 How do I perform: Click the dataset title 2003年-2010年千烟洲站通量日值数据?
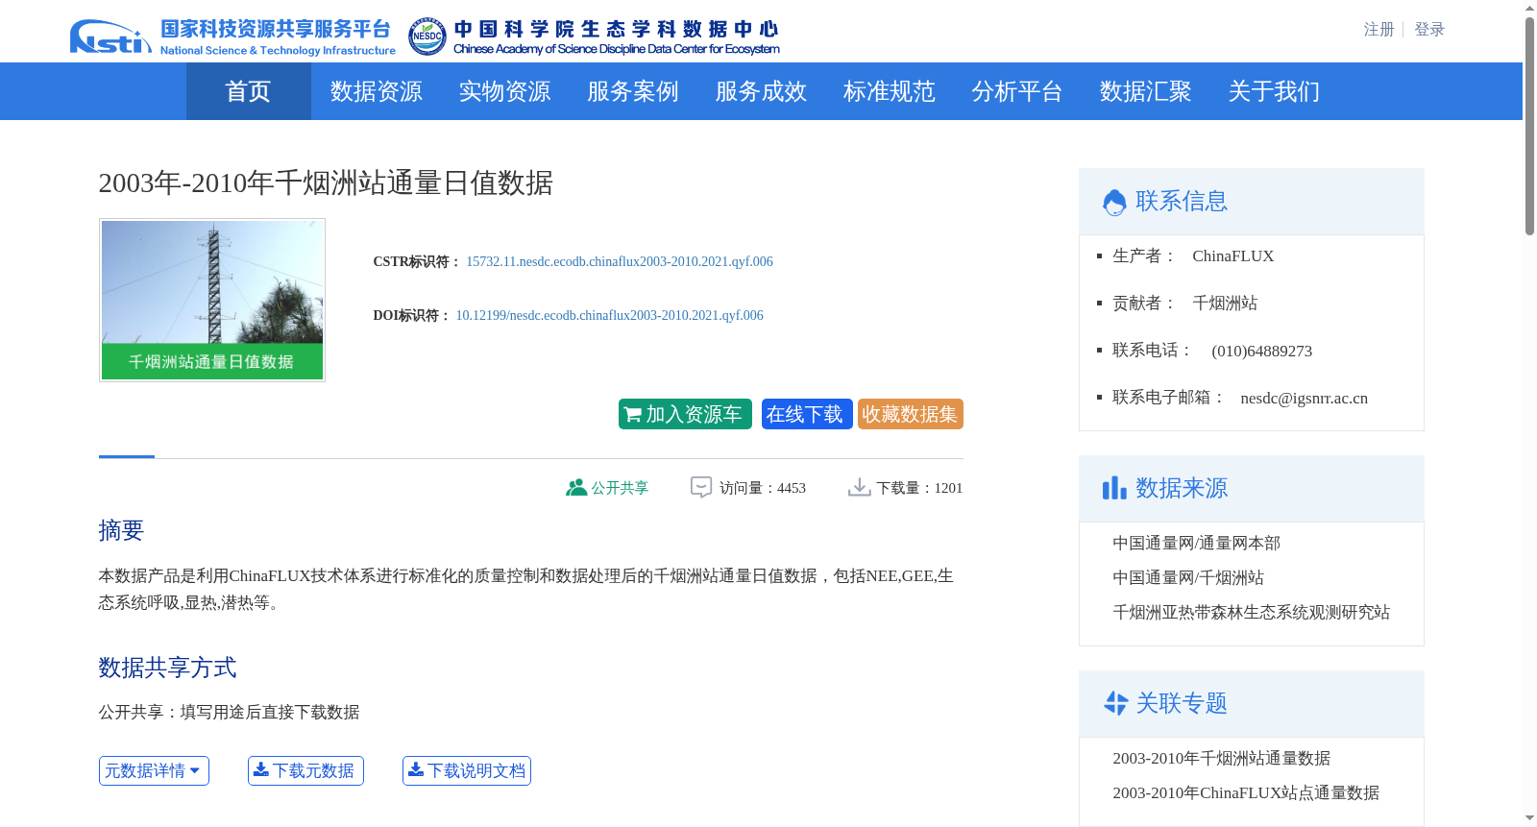pyautogui.click(x=326, y=182)
